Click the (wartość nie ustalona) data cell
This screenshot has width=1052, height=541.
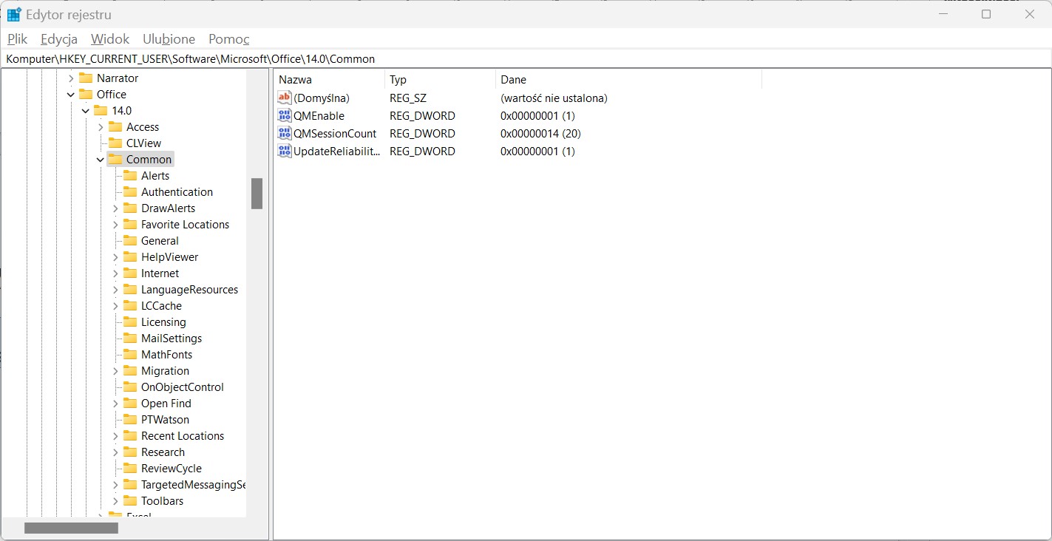(554, 98)
